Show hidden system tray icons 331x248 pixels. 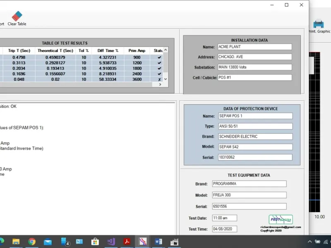coord(309,242)
